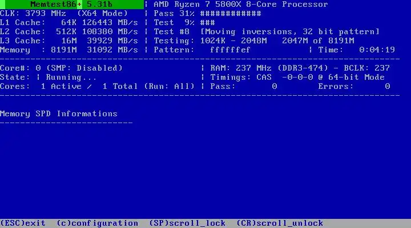Click the BCLK: 237 value

[366, 68]
